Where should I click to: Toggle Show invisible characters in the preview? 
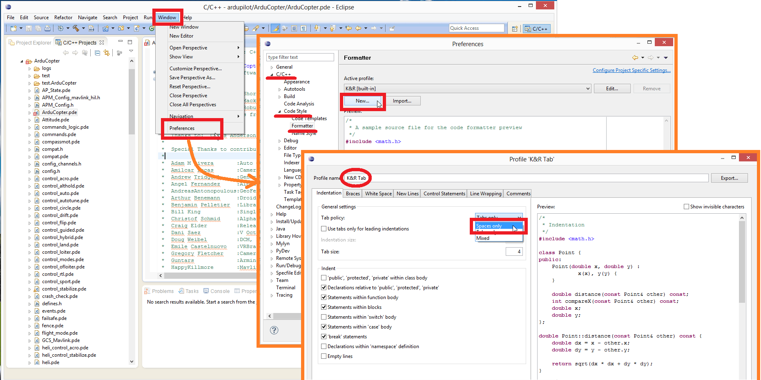pyautogui.click(x=686, y=206)
